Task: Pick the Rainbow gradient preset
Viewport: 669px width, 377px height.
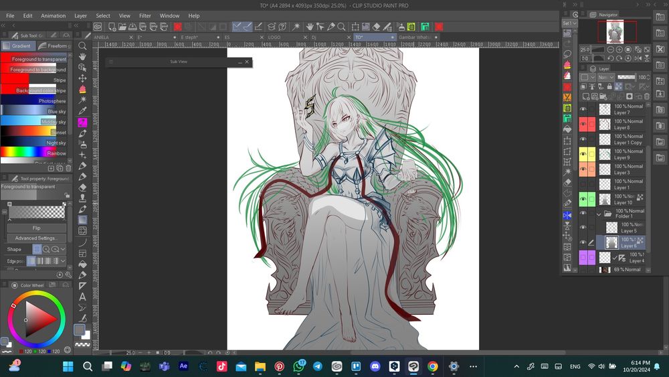Action: tap(33, 153)
